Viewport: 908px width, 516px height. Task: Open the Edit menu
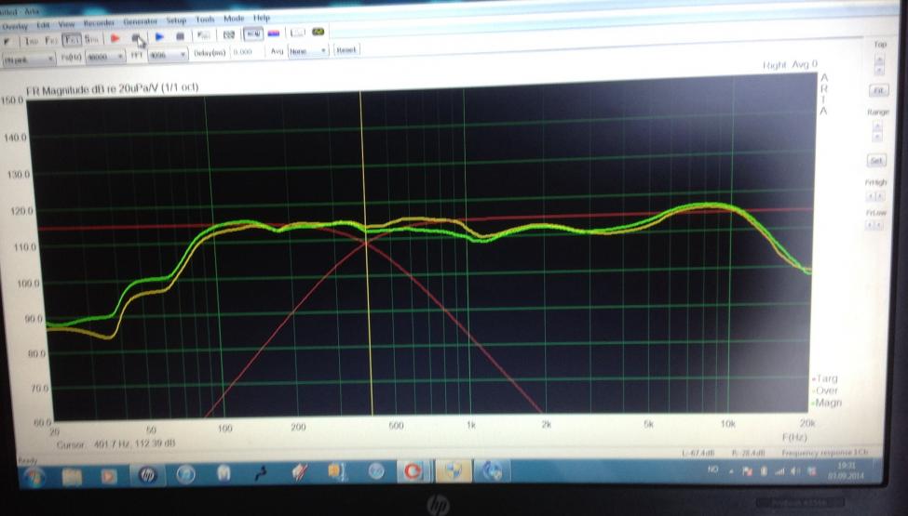[44, 25]
